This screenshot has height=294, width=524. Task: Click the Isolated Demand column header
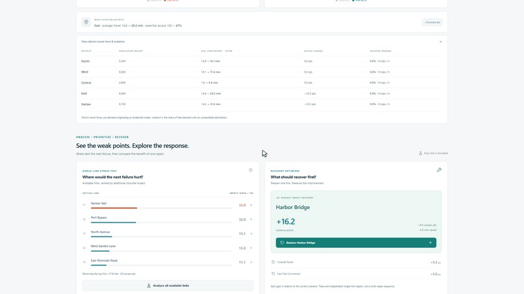pos(380,51)
